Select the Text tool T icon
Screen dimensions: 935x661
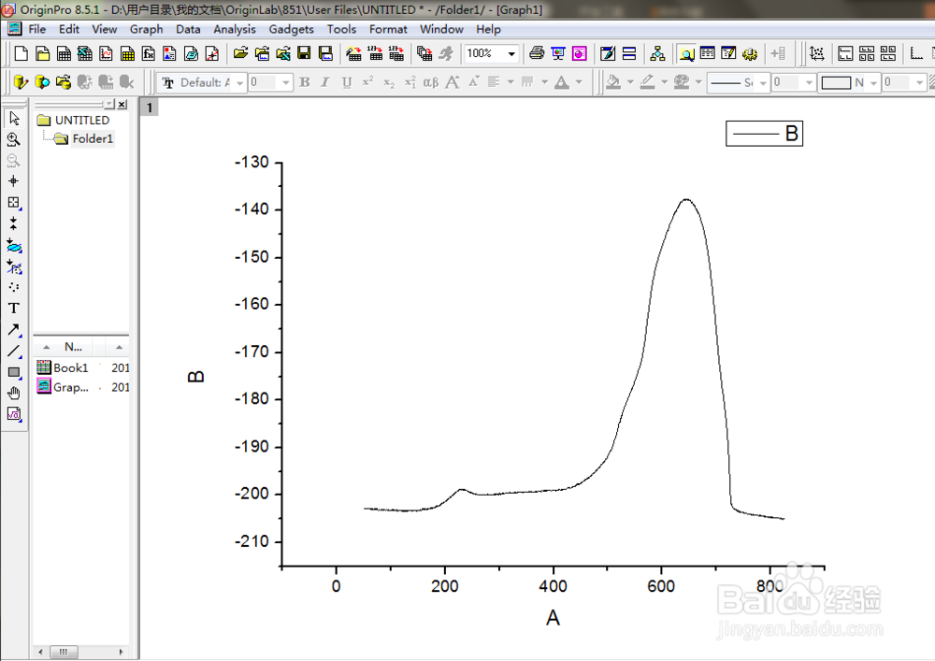(14, 309)
